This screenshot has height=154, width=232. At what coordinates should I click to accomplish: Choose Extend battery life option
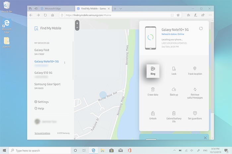(174, 117)
